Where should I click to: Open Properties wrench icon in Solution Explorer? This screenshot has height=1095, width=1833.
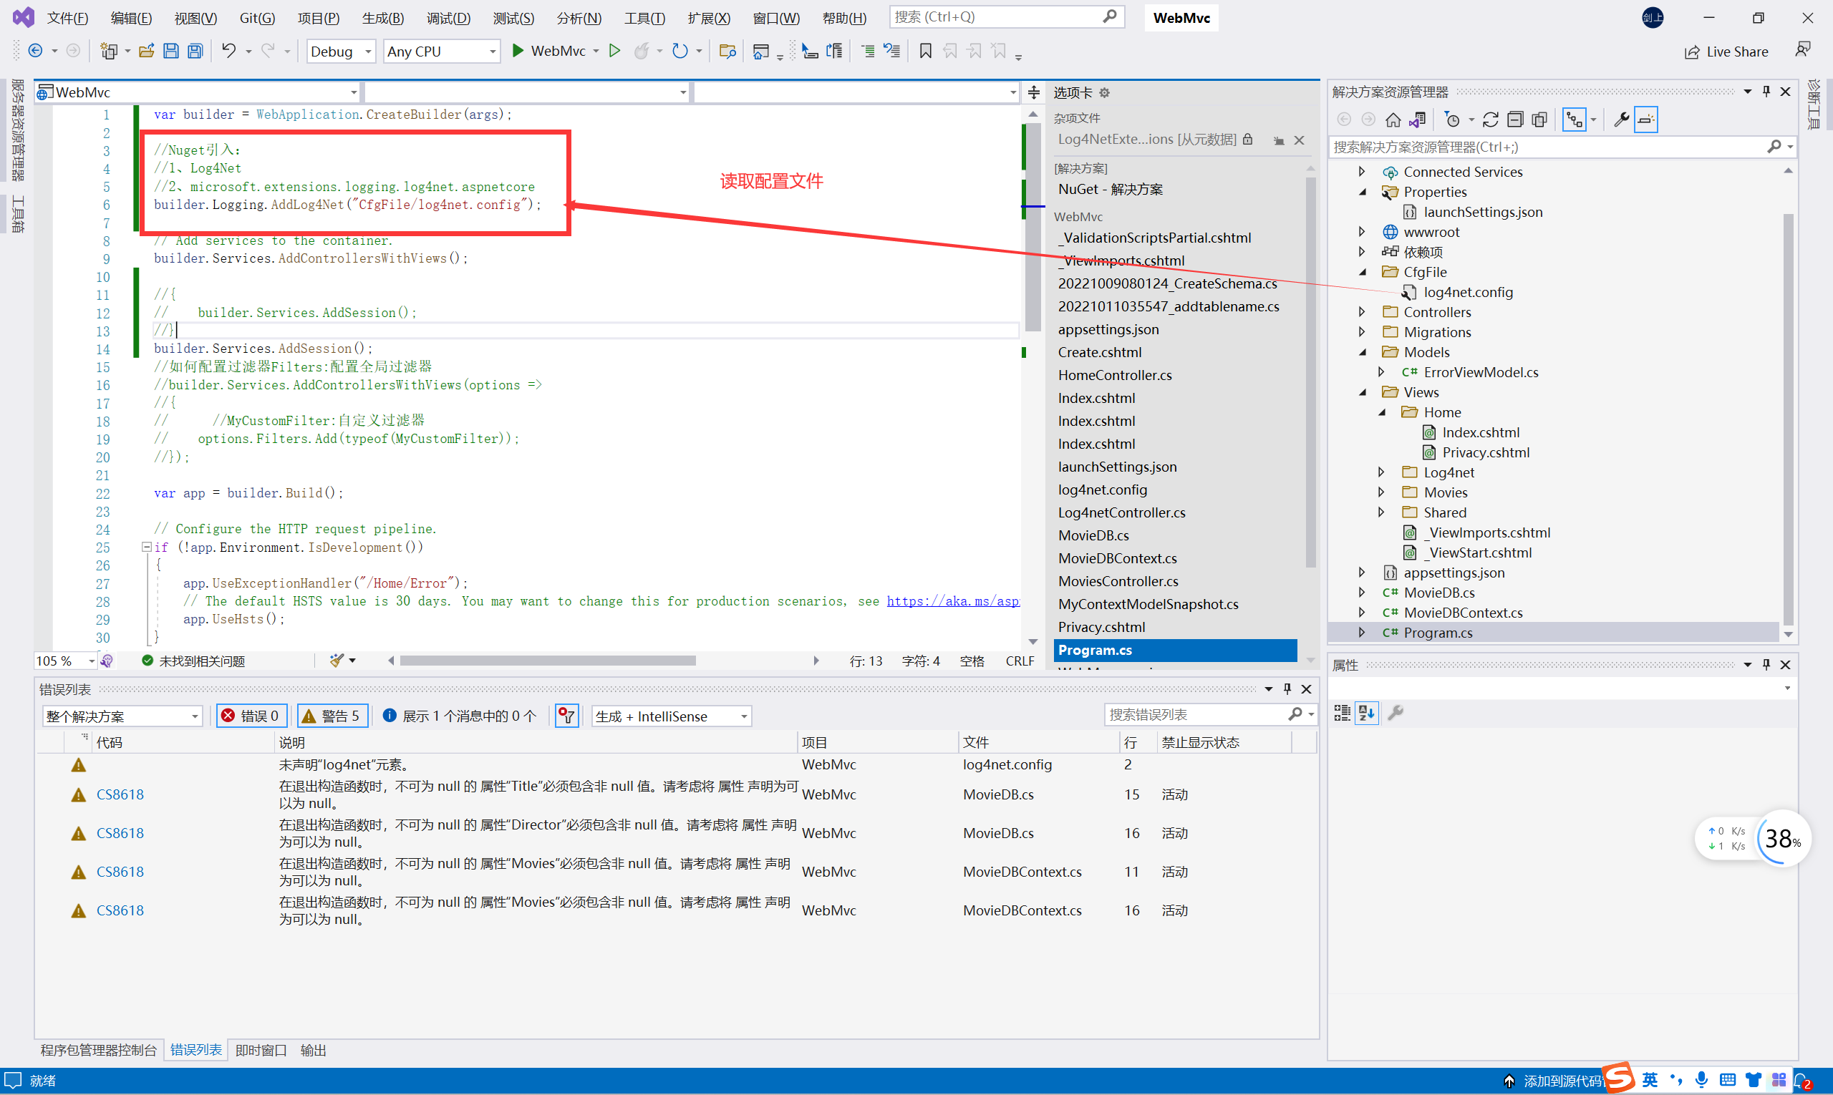(1621, 120)
